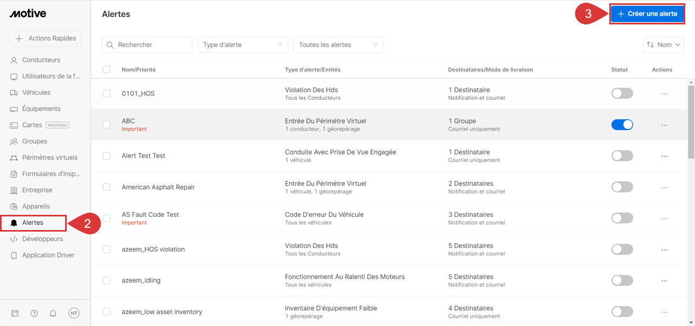Screen dimensions: 695x326
Task: Check azeem_HOS violation row checkbox
Action: click(106, 250)
